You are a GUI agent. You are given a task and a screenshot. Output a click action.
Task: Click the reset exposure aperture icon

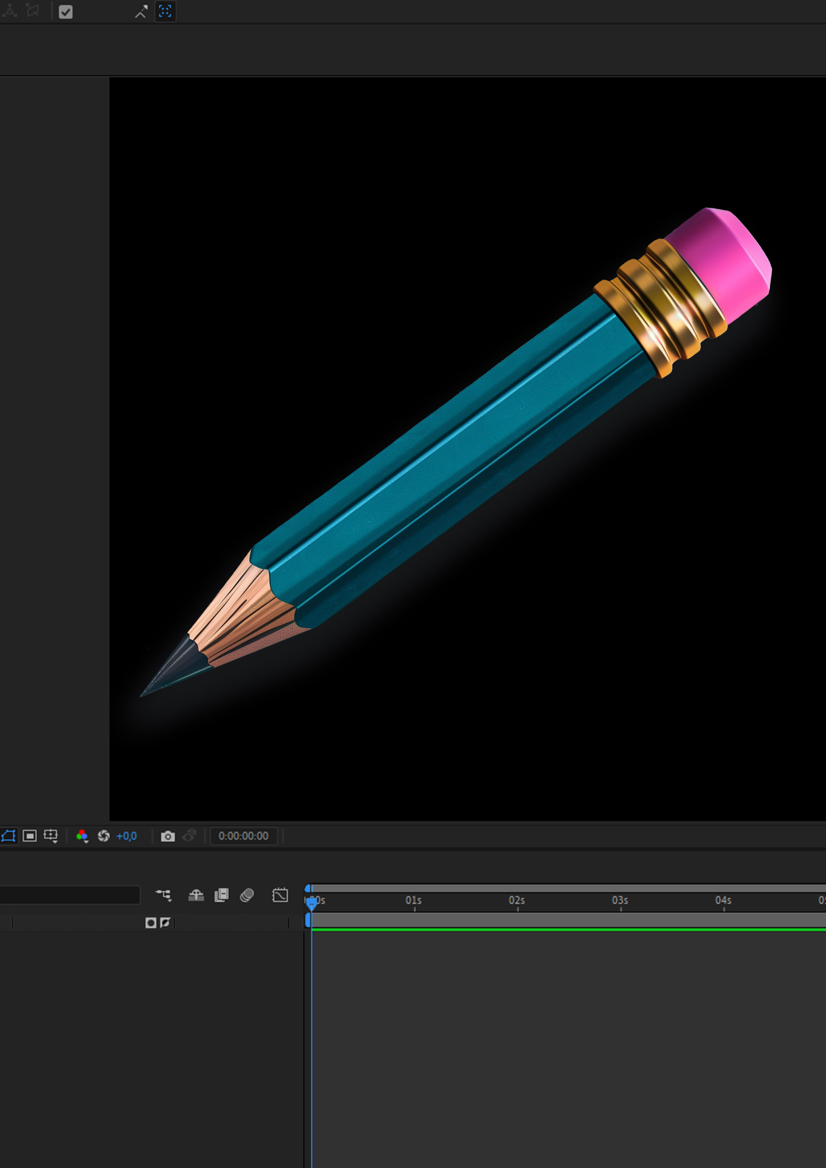pyautogui.click(x=103, y=836)
